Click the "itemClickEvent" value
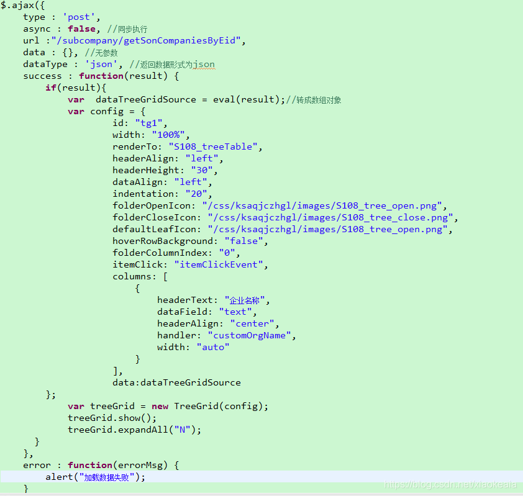This screenshot has height=496, width=523. (219, 264)
